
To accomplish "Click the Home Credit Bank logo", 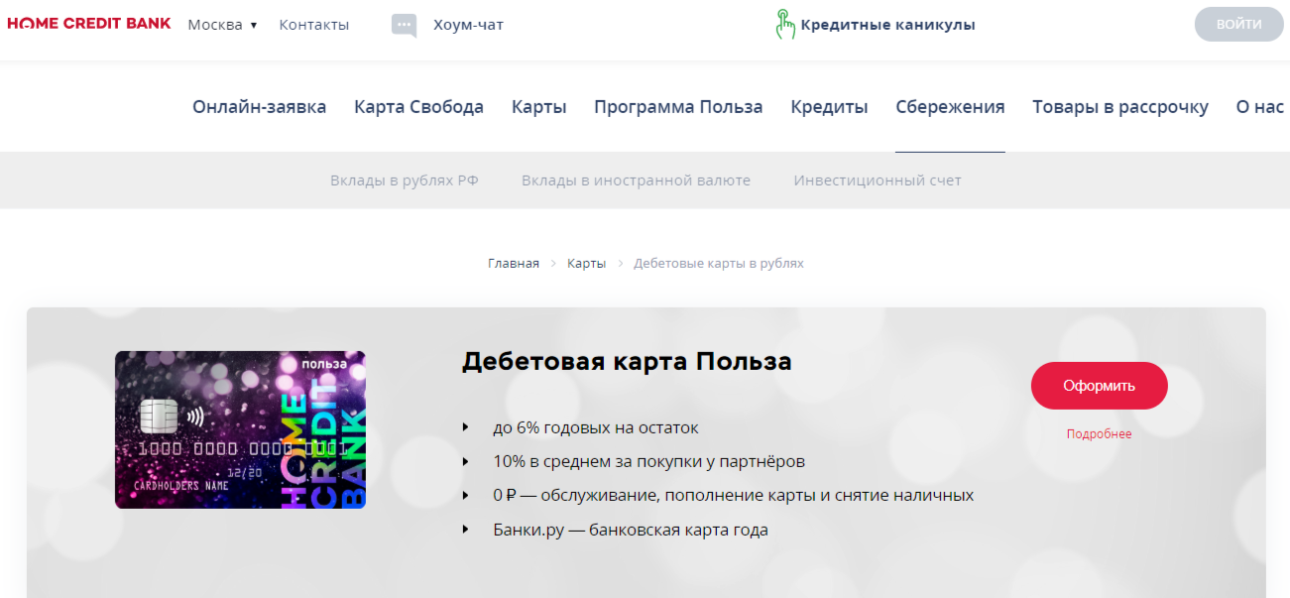I will pyautogui.click(x=88, y=24).
